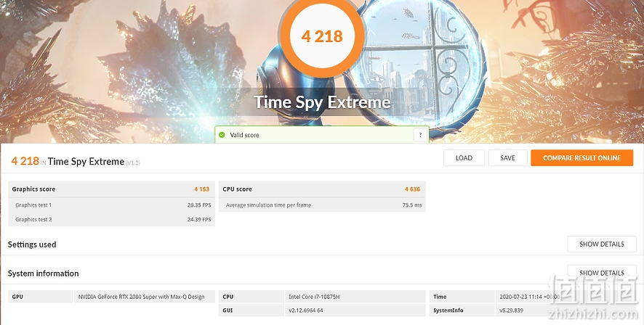Click the CPU score header label
Viewport: 644px width, 325px height.
[238, 189]
